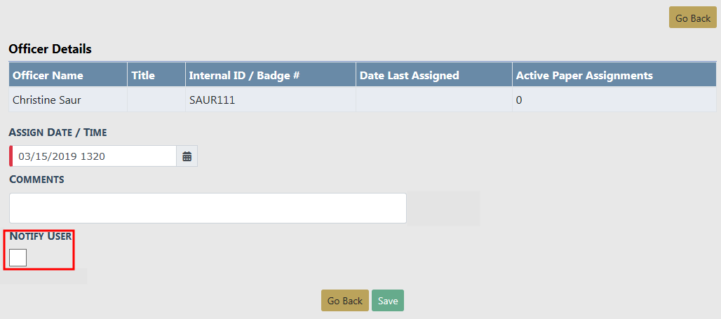The image size is (721, 319).
Task: Click the Title column header
Action: coord(143,75)
